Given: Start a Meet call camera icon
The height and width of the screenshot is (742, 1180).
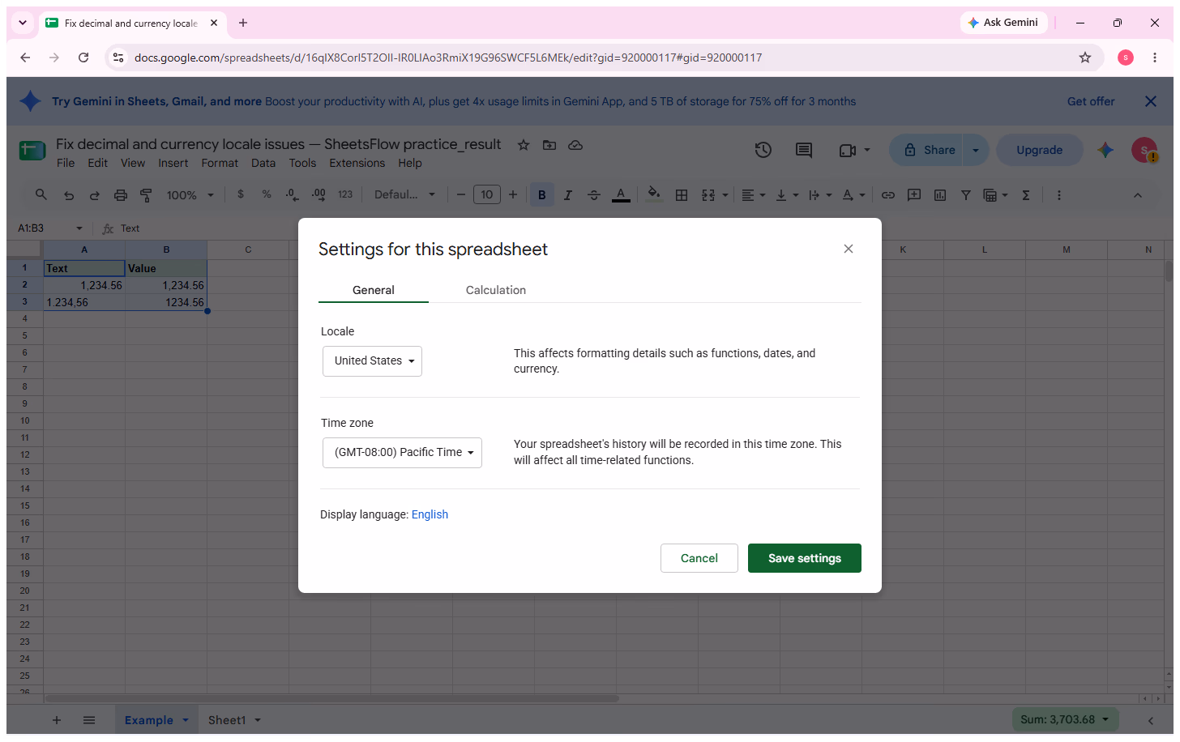Looking at the screenshot, I should point(848,150).
